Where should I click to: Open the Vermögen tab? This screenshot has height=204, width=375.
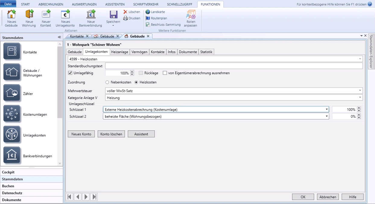140,52
